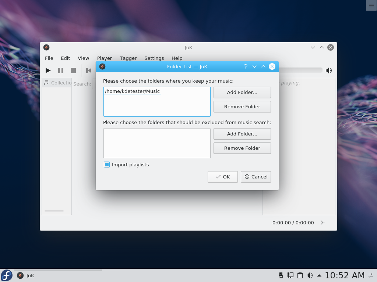377x282 pixels.
Task: Open the desktop toolbox hamburger menu
Action: (x=371, y=6)
